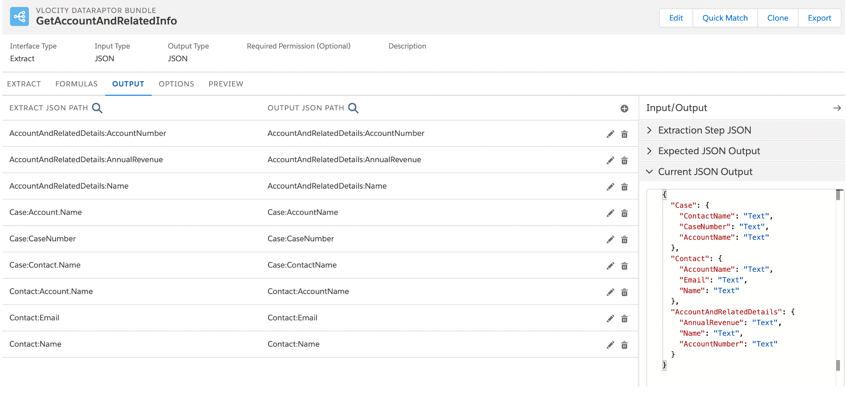Expand the Extraction Step JSON section

point(742,130)
